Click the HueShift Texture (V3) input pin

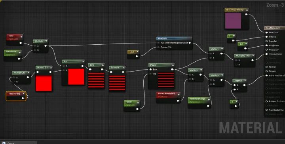[x=158, y=47]
